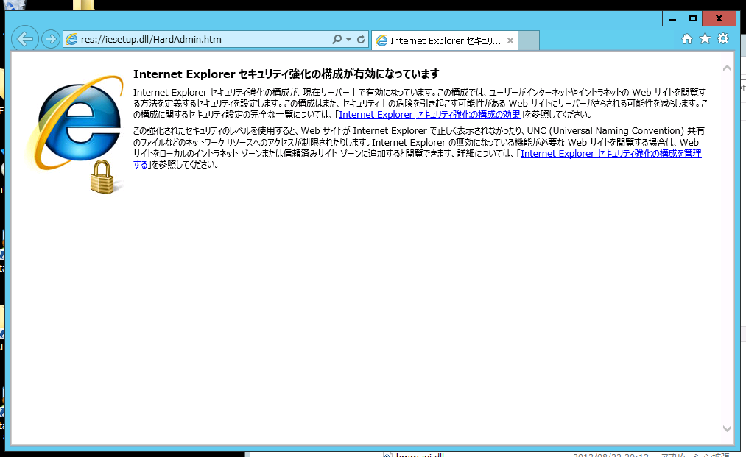Open link Internet Explorer セキュリティ強化の構成を管理する
The width and height of the screenshot is (746, 457).
[611, 154]
